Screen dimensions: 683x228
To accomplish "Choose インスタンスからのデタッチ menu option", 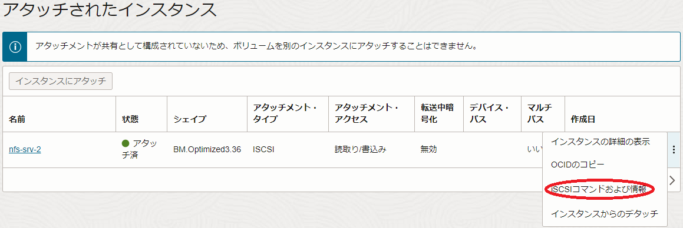I will (x=604, y=214).
